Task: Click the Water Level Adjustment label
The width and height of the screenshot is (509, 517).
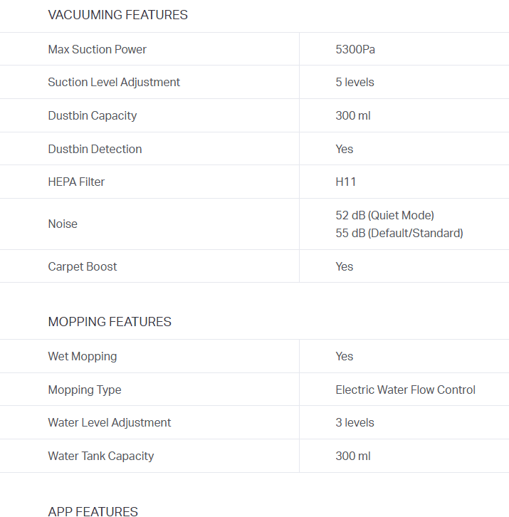Action: click(x=109, y=422)
